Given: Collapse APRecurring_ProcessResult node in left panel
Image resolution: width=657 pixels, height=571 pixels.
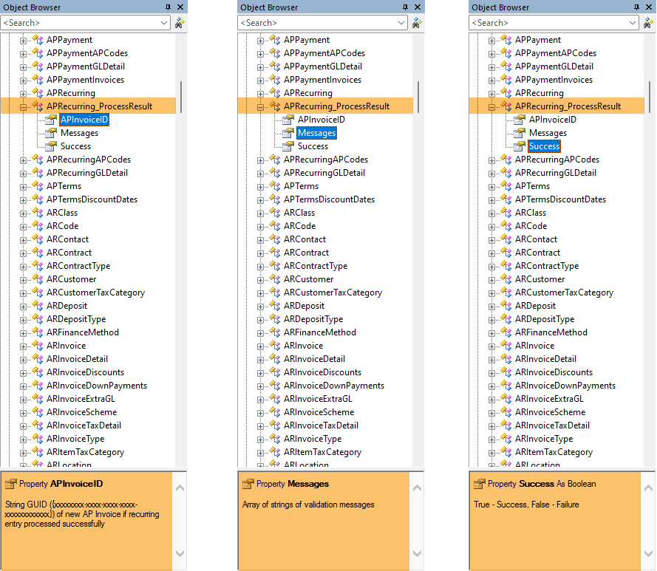Looking at the screenshot, I should pyautogui.click(x=23, y=107).
